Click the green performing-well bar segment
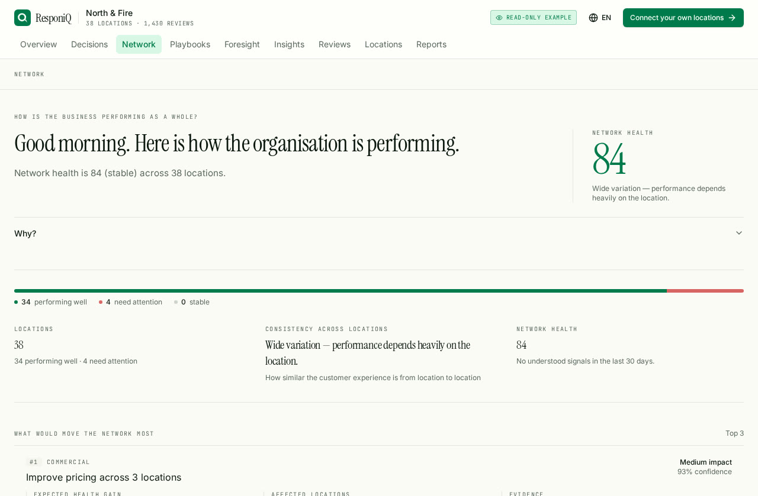The image size is (758, 496). [341, 291]
